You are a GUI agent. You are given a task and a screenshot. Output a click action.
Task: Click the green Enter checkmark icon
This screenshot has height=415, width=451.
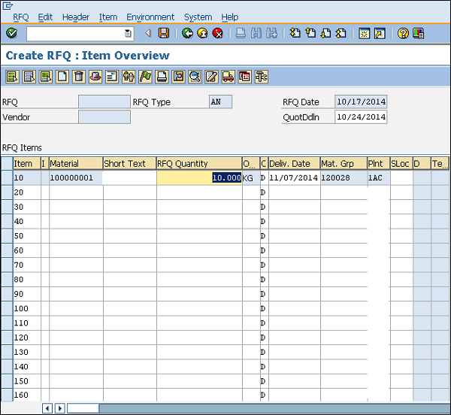click(11, 33)
